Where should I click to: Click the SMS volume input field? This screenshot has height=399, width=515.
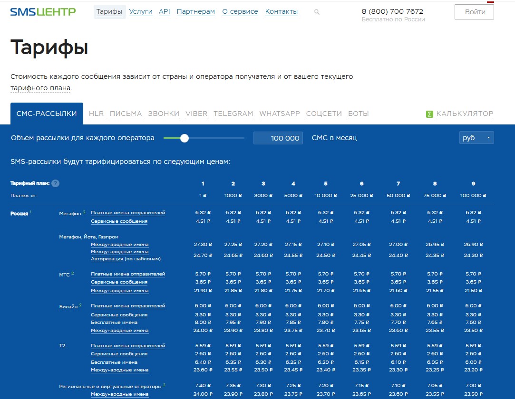[x=278, y=138]
